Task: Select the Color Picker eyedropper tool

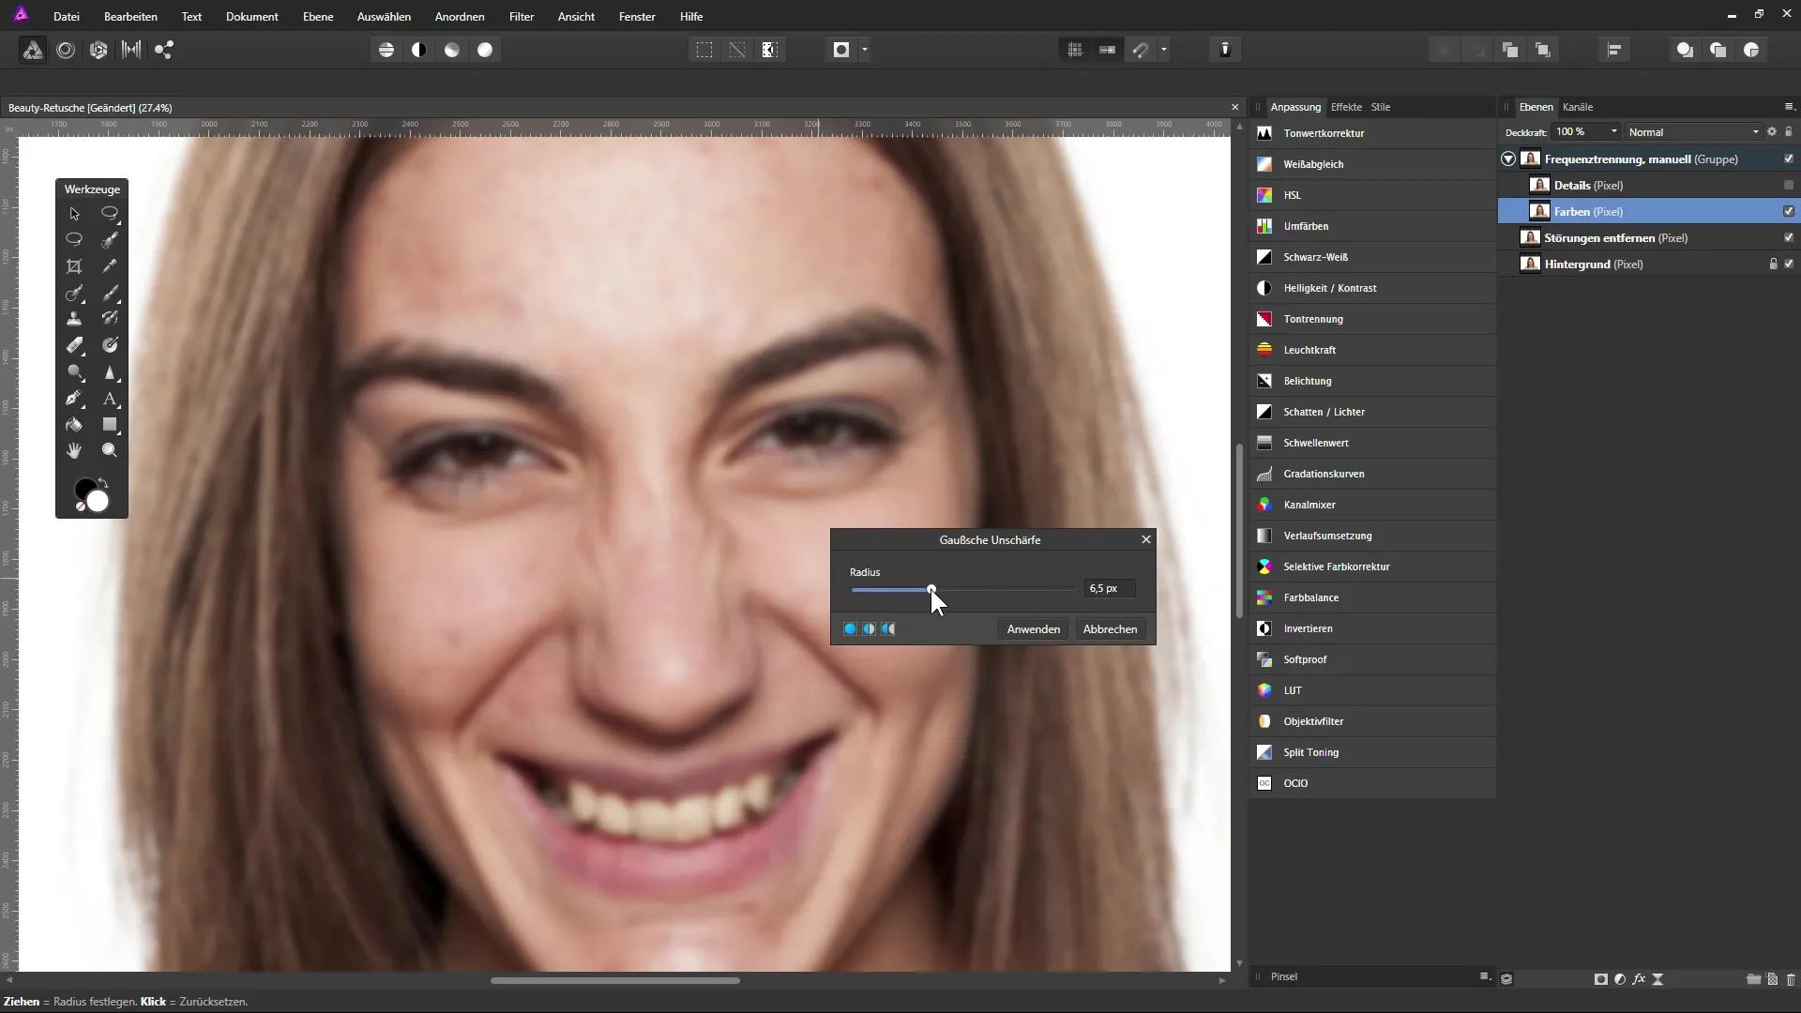Action: click(110, 266)
